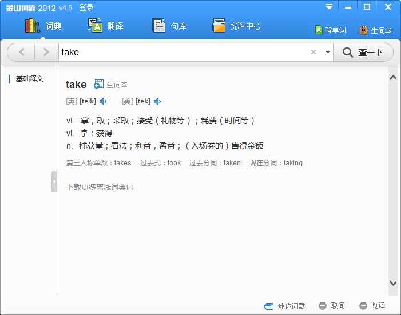Image resolution: width=401 pixels, height=315 pixels.
Task: Collapse the left sidebar panel handle
Action: coord(54,182)
